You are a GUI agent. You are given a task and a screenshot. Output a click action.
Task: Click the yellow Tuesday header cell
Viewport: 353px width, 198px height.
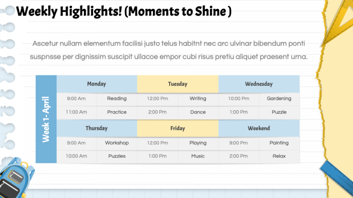coord(178,84)
